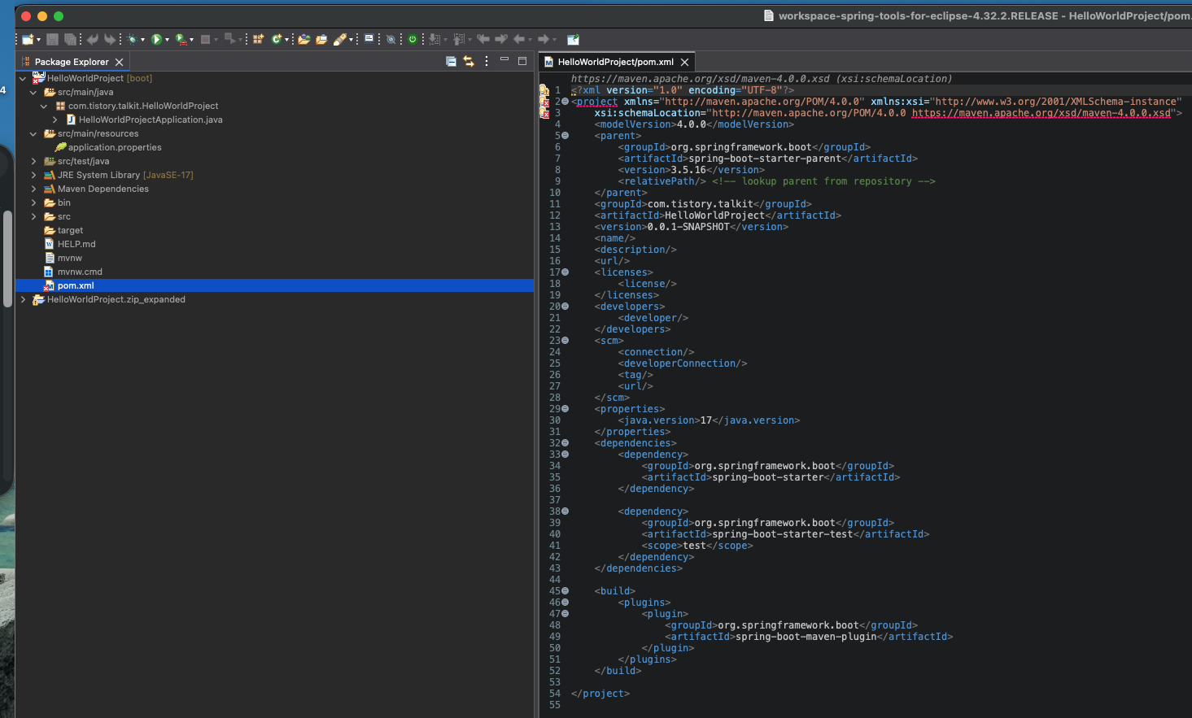Click the Back navigation arrow
The width and height of the screenshot is (1192, 718).
[x=520, y=39]
